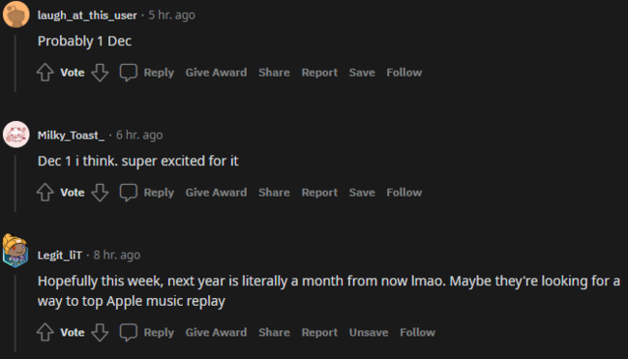Viewport: 628px width, 359px height.
Task: Unsave Legit_liT's saved comment
Action: [x=369, y=332]
